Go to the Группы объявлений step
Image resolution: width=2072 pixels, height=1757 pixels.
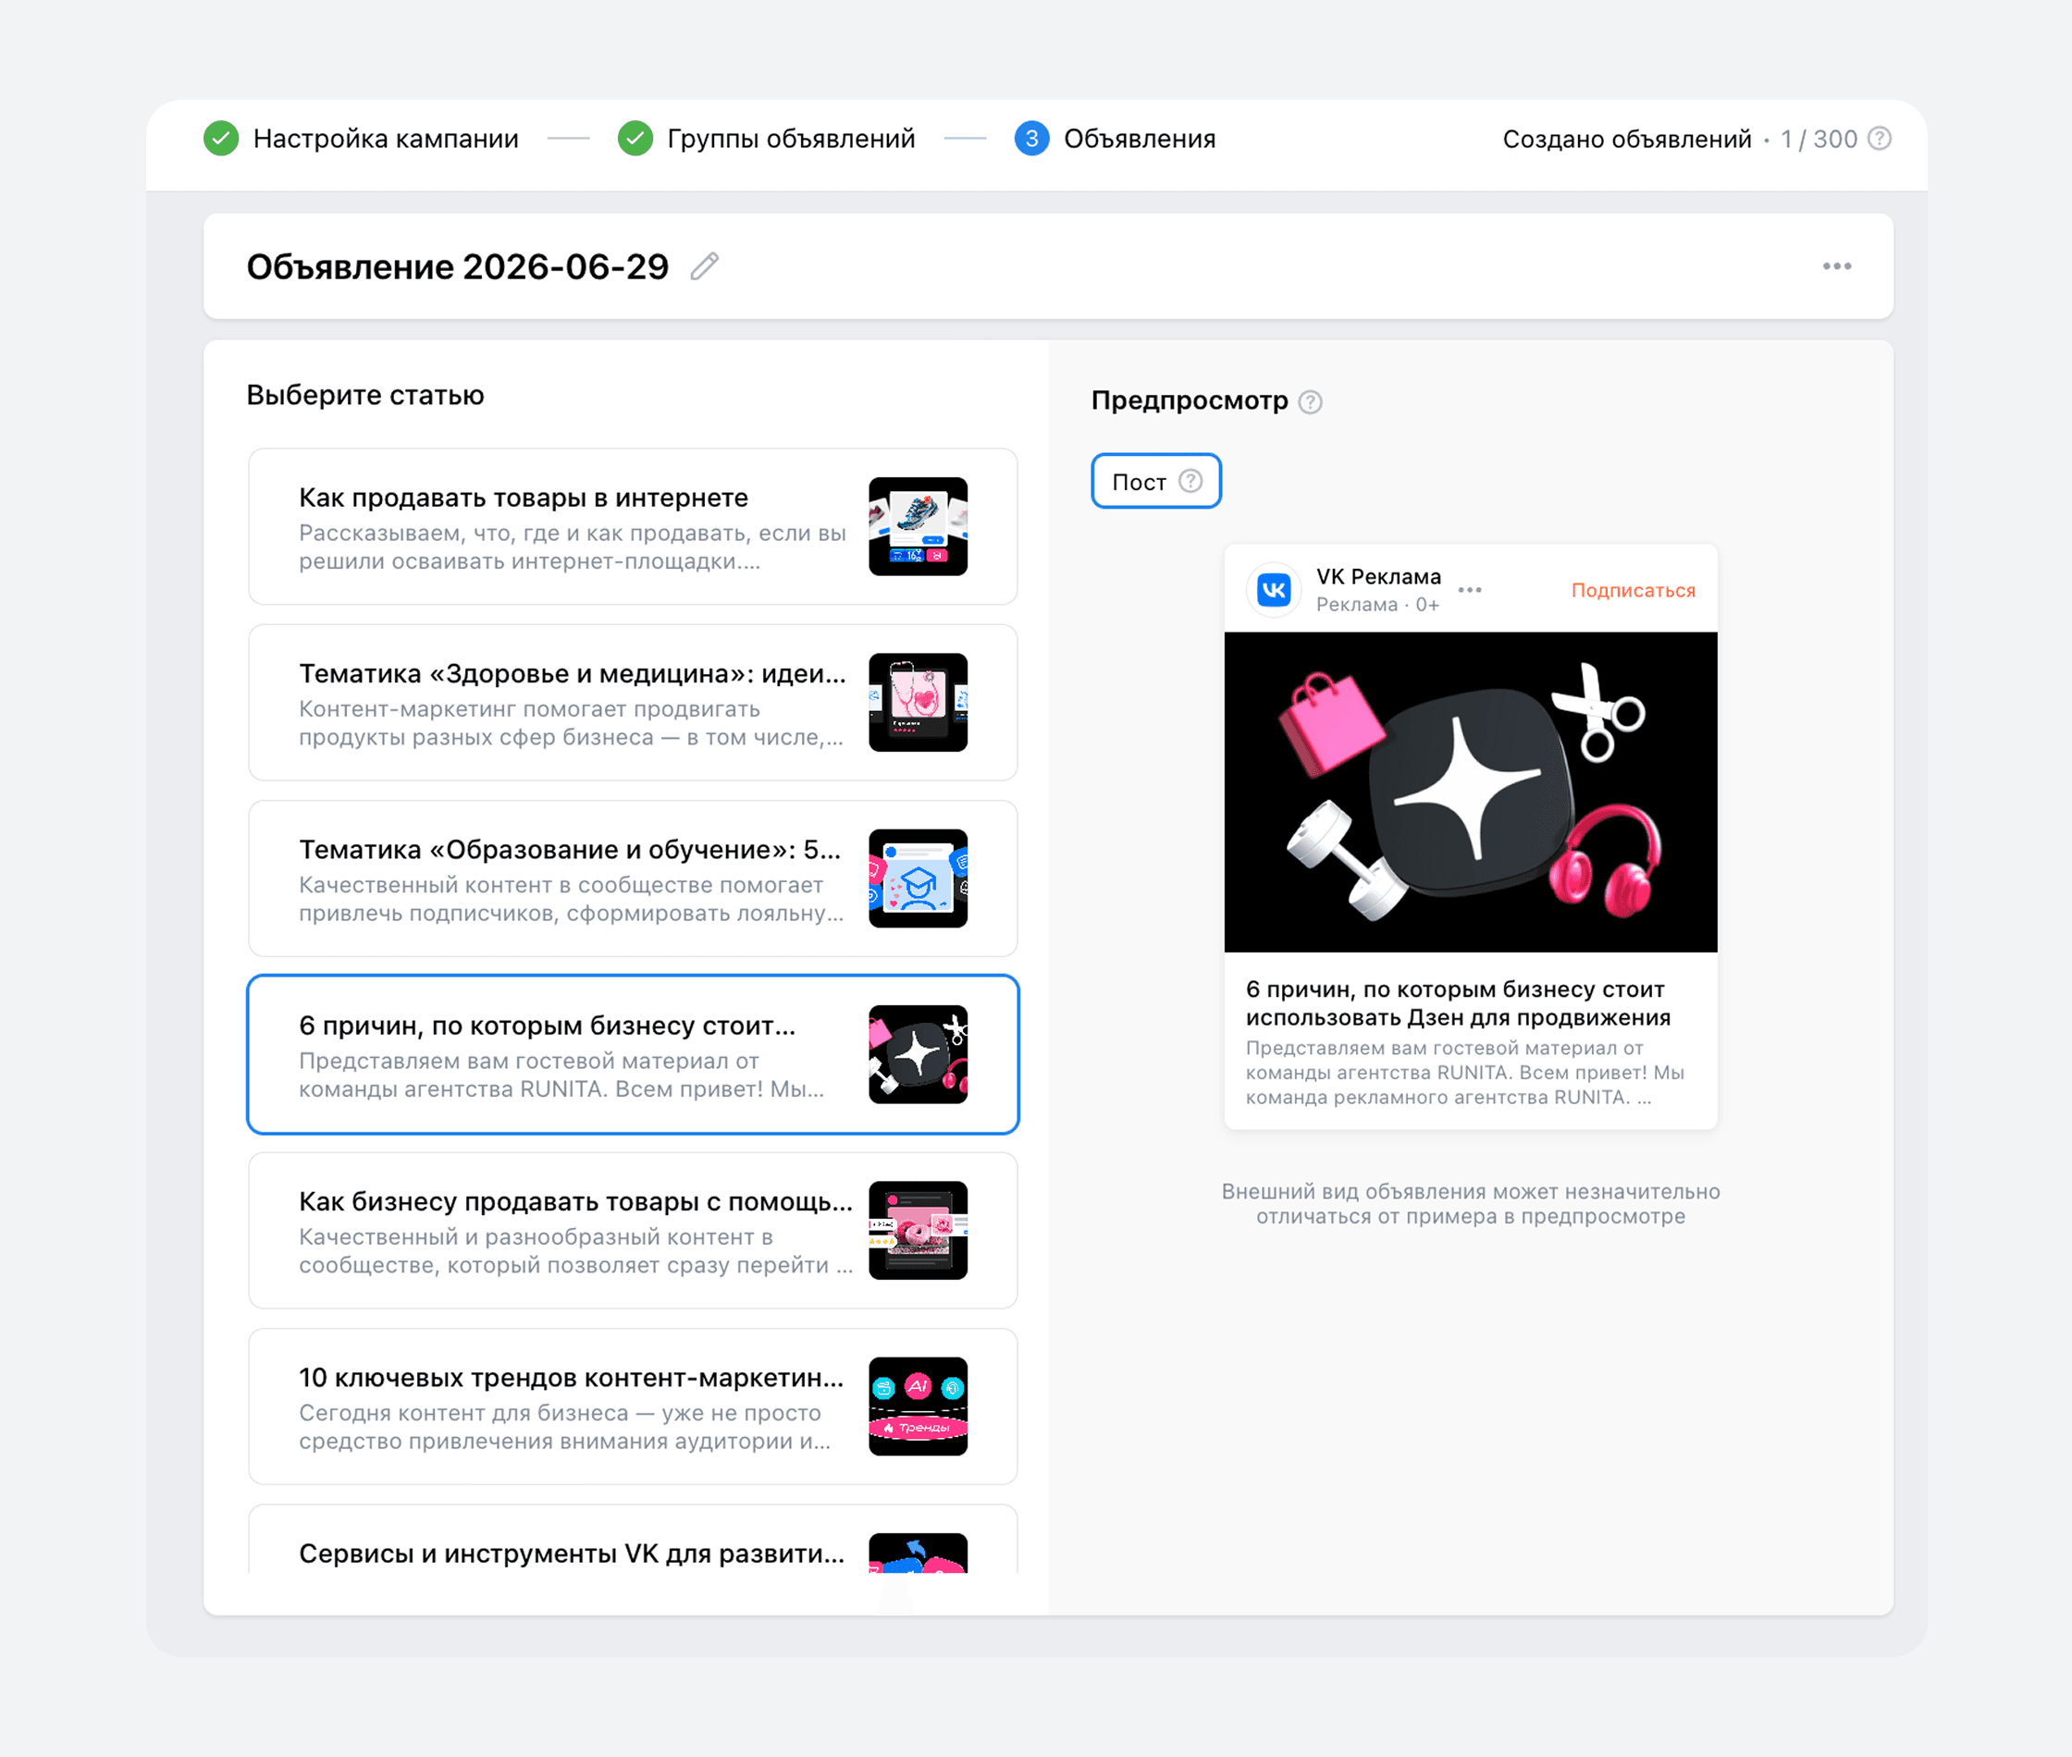point(791,139)
